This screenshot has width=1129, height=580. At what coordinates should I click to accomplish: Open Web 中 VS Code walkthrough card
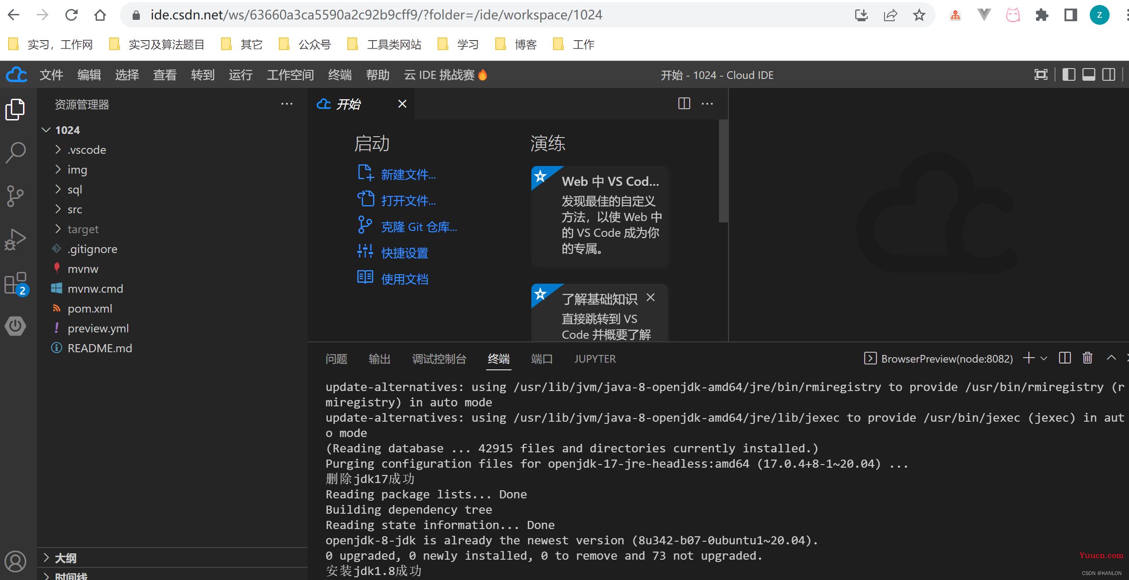click(600, 217)
